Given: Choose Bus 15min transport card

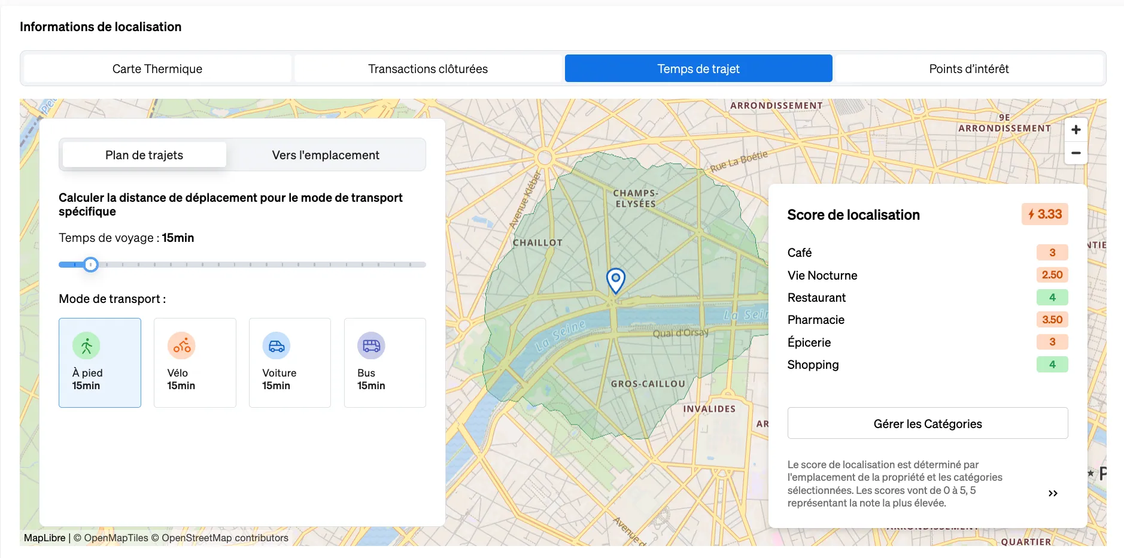Looking at the screenshot, I should (x=385, y=363).
